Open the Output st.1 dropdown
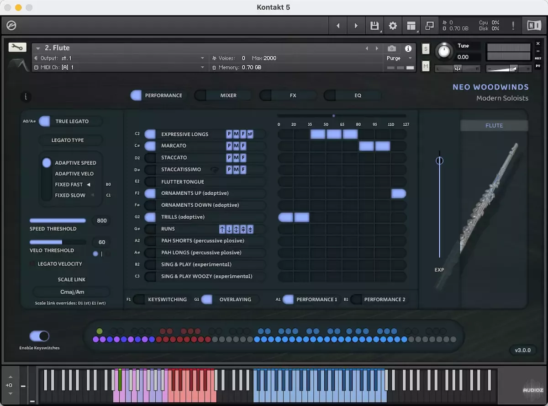 [202, 58]
